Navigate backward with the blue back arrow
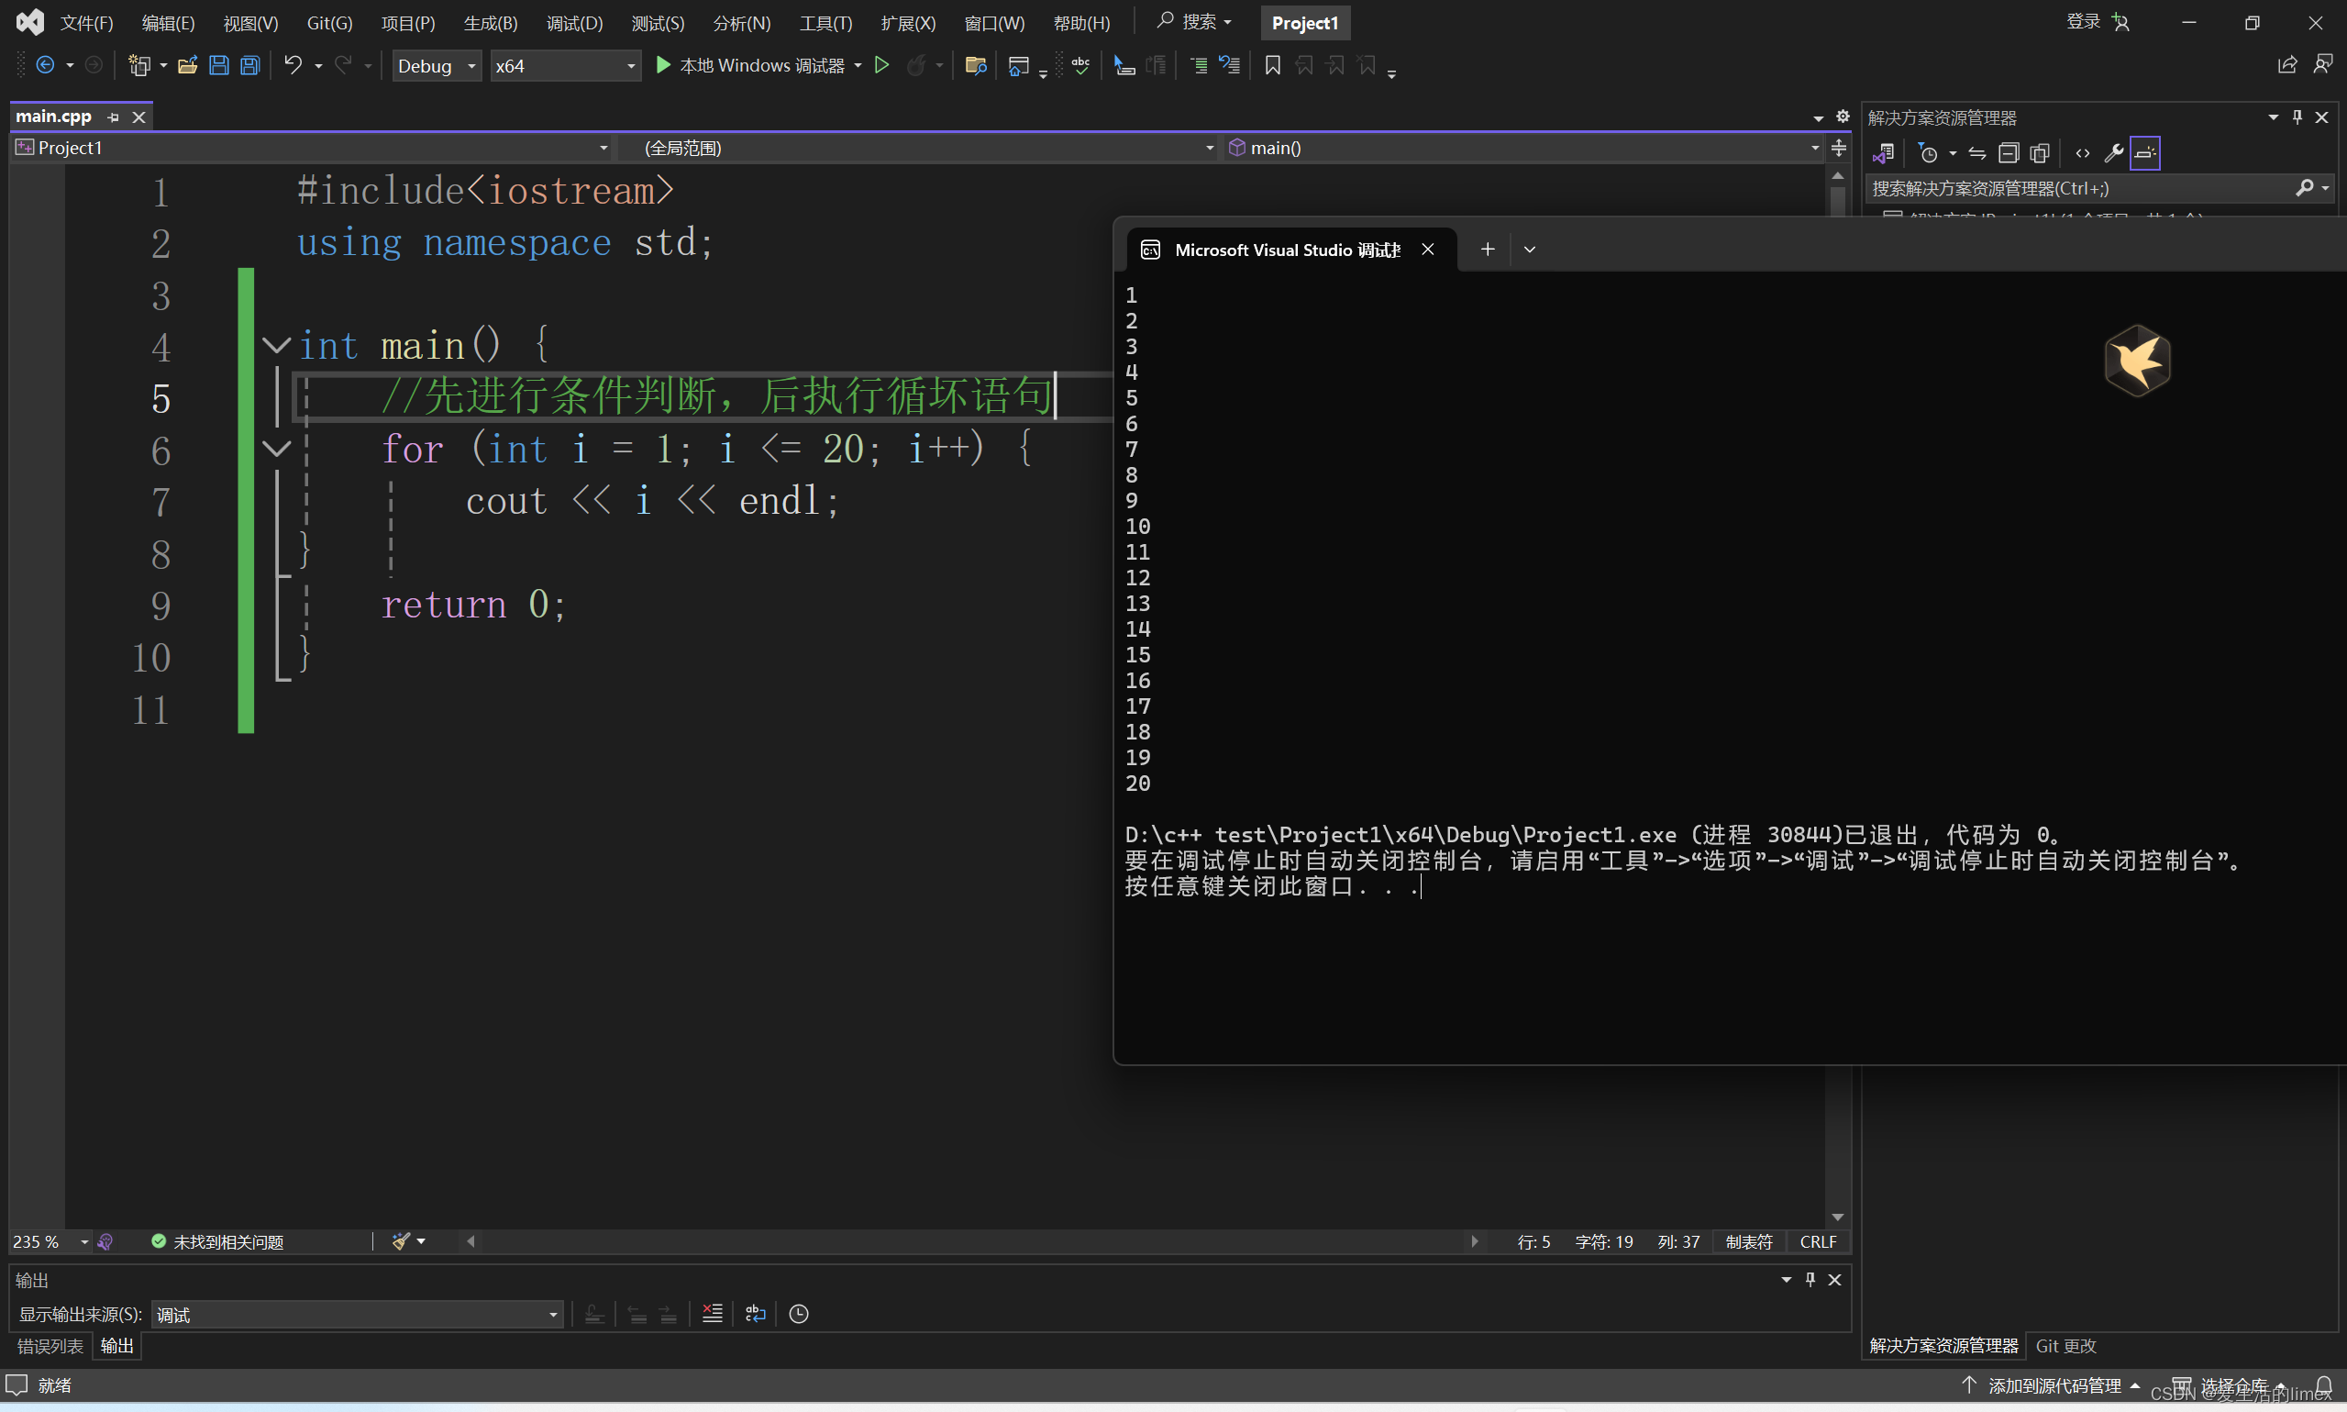 45,65
